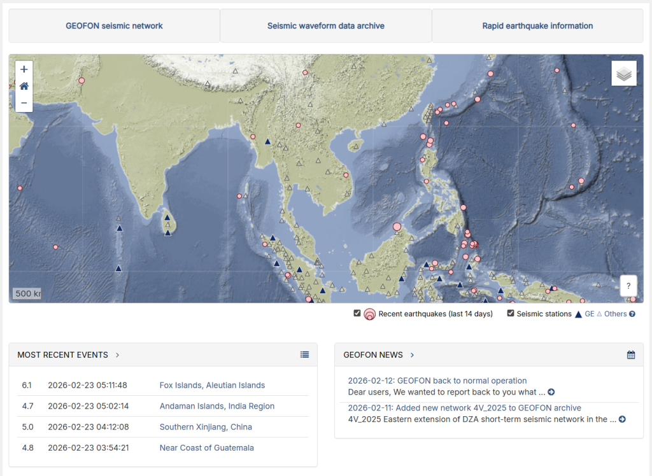Open the Seismic waveform data archive tab
Screen dimensions: 652x476
click(x=325, y=26)
